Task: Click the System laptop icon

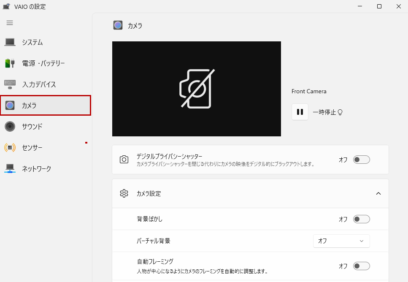Action: 10,42
